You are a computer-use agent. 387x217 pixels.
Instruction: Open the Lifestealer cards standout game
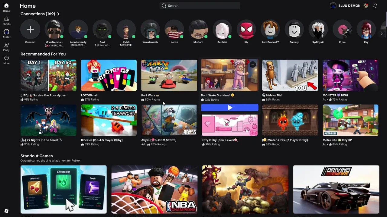click(63, 189)
